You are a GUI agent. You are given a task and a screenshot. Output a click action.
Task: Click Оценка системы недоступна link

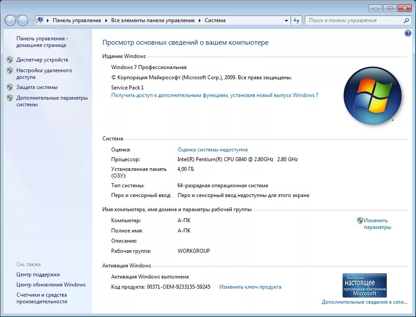coord(213,150)
